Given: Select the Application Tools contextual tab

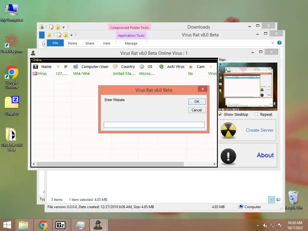Looking at the screenshot, I should (x=131, y=35).
